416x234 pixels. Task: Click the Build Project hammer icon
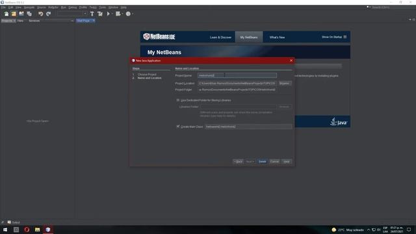92,14
